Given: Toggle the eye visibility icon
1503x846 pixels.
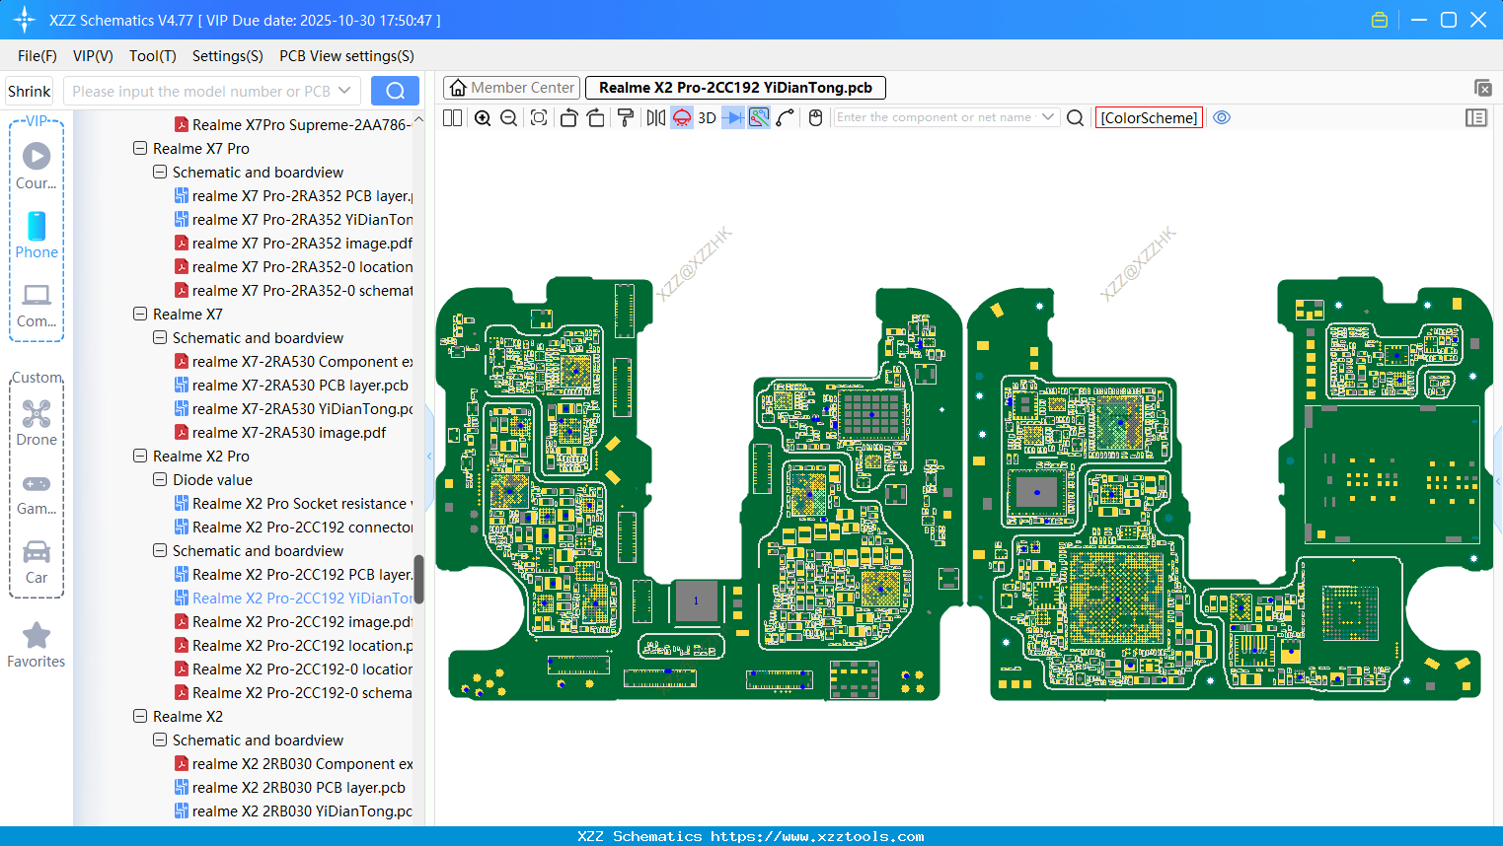Looking at the screenshot, I should 1222,118.
